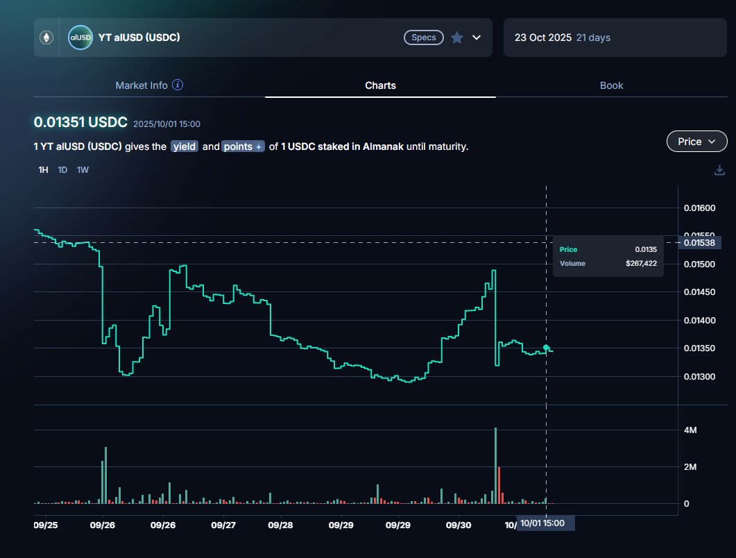Click the yield tag in the description

[x=185, y=147]
